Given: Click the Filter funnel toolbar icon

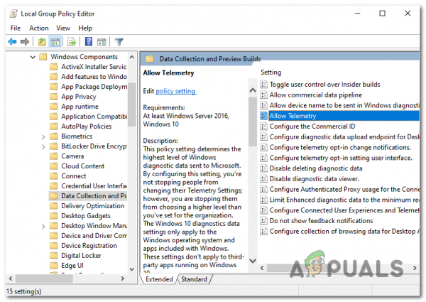Looking at the screenshot, I should [119, 42].
